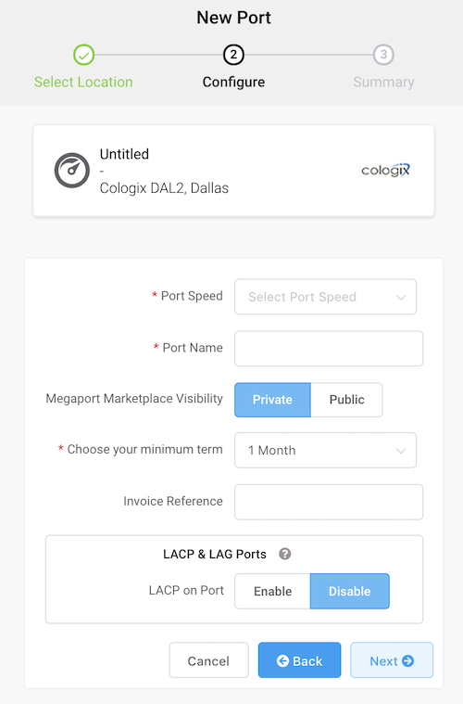Click the Port Speed dropdown chevron
The width and height of the screenshot is (463, 704).
coord(401,297)
